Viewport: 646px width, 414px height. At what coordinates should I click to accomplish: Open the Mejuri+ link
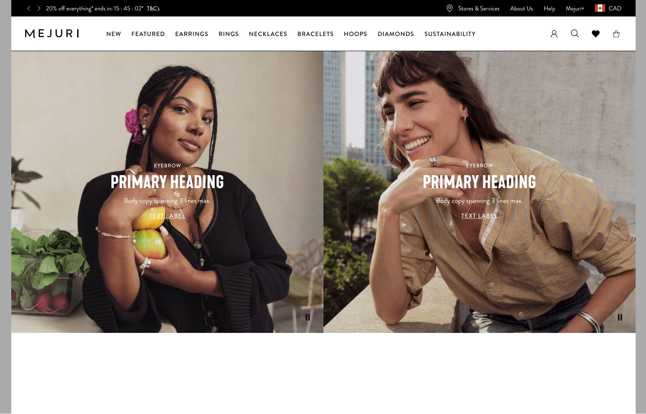575,8
